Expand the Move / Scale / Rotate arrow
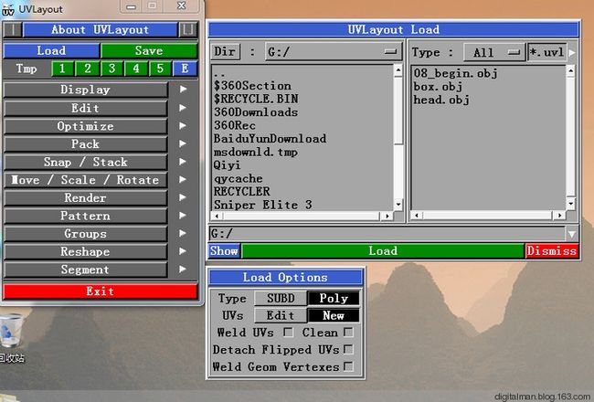 (184, 179)
